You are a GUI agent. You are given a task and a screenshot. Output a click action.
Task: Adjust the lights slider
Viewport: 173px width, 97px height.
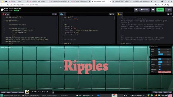coord(162,62)
